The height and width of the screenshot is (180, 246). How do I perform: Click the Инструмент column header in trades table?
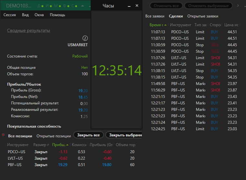pyautogui.click(x=181, y=25)
